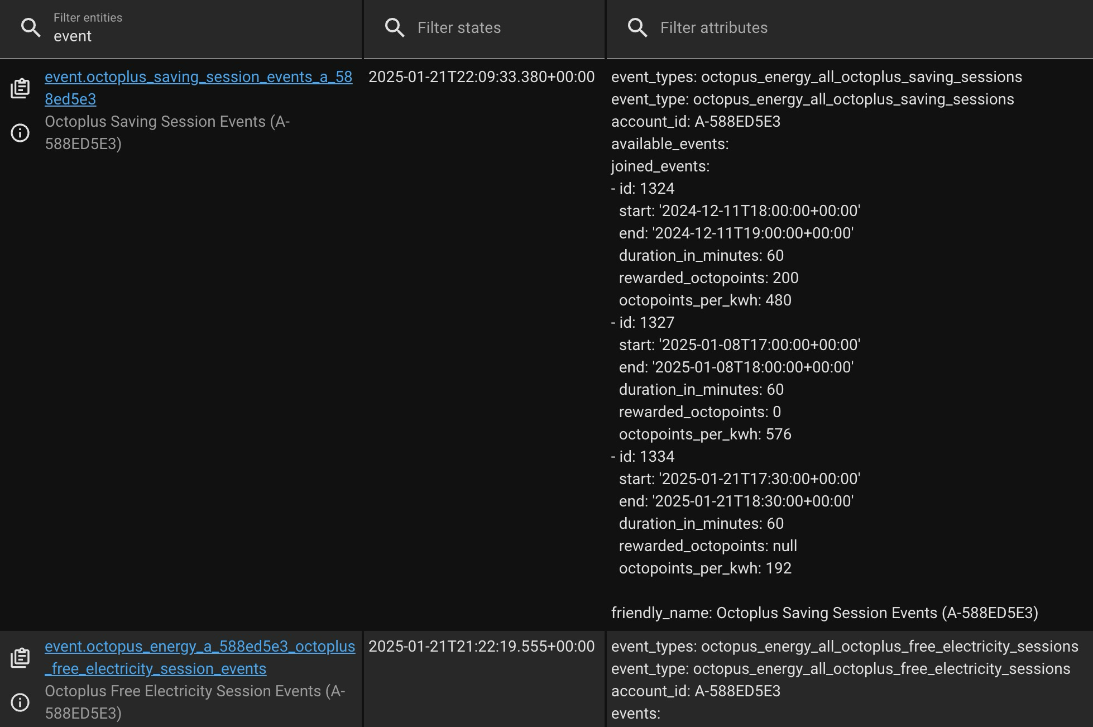The height and width of the screenshot is (727, 1093).
Task: Click account_id in the free electricity row
Action: pyautogui.click(x=696, y=691)
